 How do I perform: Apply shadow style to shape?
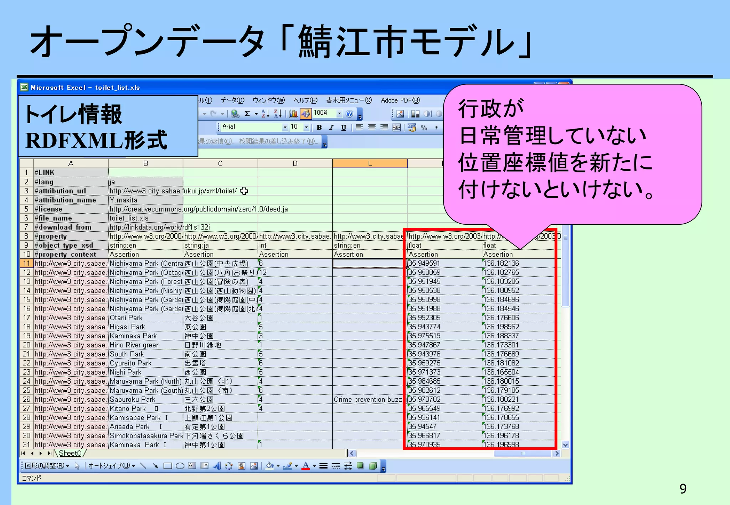click(x=360, y=466)
